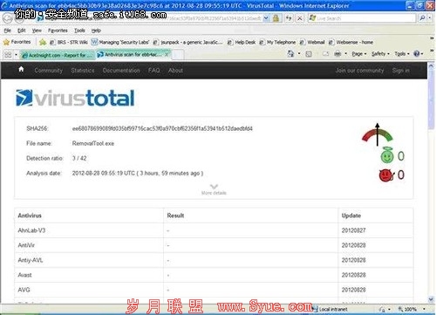Screen dimensions: 436x315
Task: Open the Quick Tabs grid icon
Action: click(x=8, y=54)
